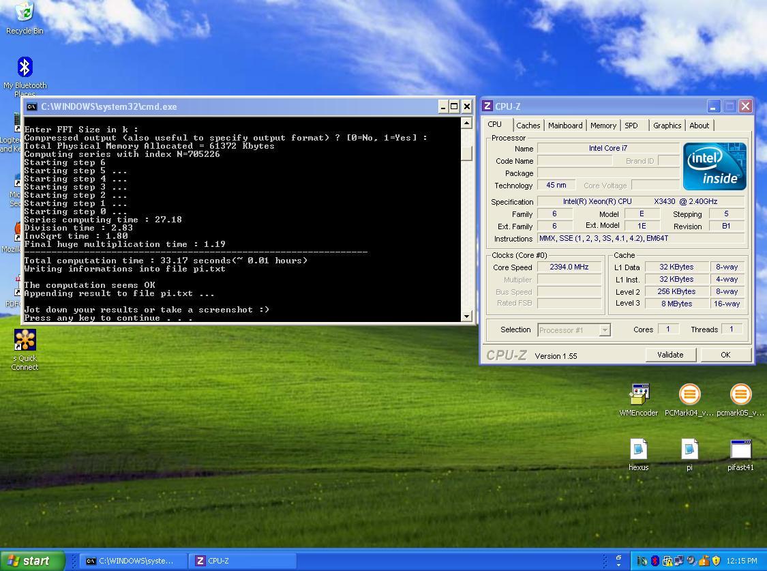Activate cmd.exe taskbar button
Viewport: 767px width, 571px height.
[x=134, y=561]
